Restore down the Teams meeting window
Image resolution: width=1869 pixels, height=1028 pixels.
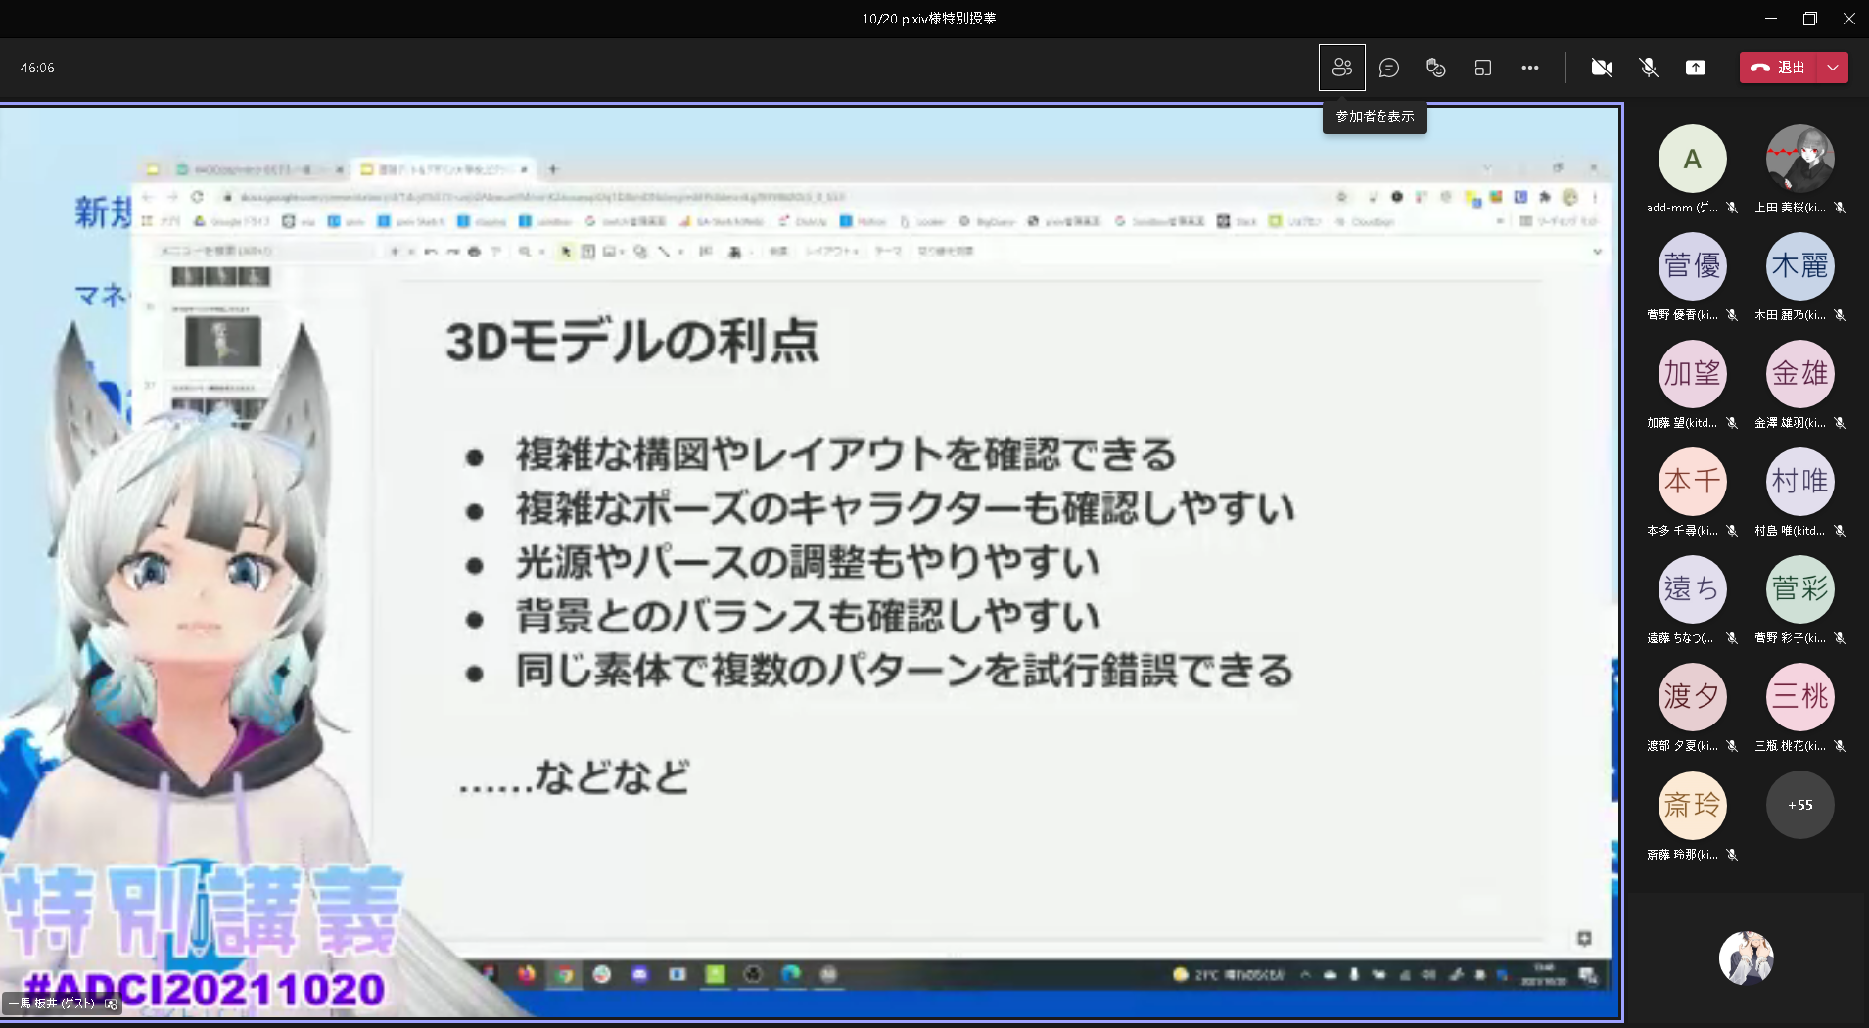coord(1809,19)
